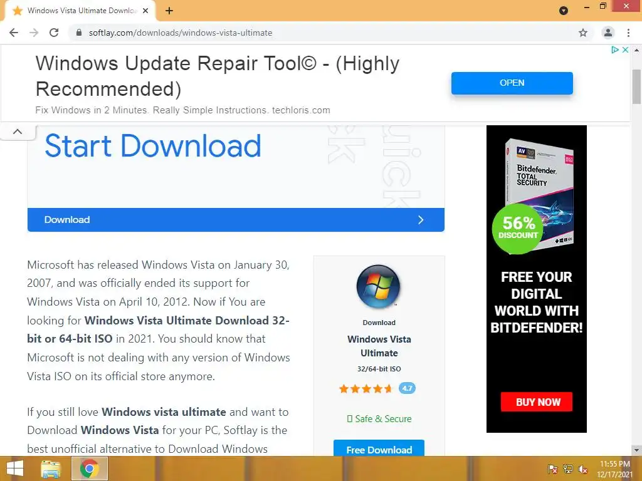Click the five-star rating
This screenshot has height=481, width=642.
(366, 388)
